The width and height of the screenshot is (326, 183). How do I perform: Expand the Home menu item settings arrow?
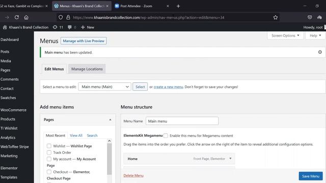tap(230, 159)
